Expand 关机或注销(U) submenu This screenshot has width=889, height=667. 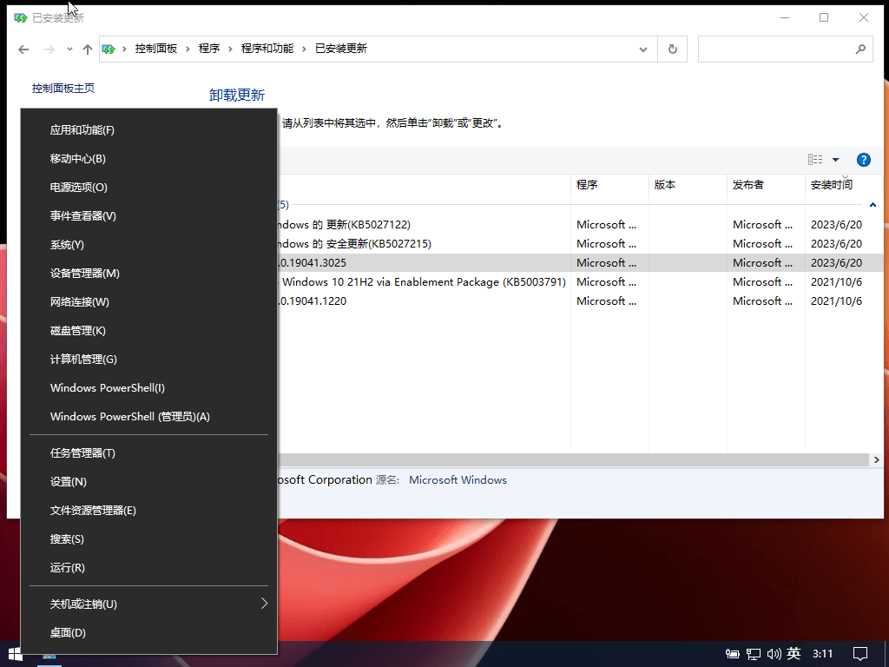148,604
